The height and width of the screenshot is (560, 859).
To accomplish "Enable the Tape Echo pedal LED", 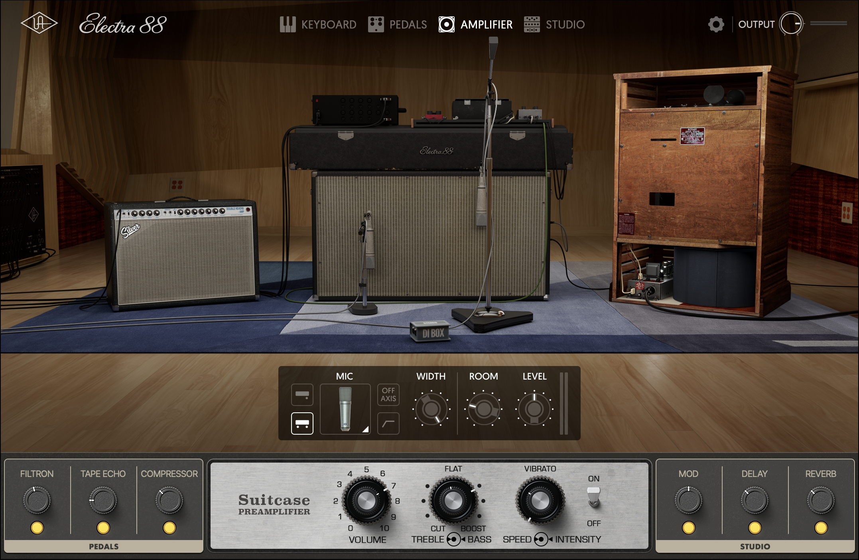I will (x=104, y=527).
